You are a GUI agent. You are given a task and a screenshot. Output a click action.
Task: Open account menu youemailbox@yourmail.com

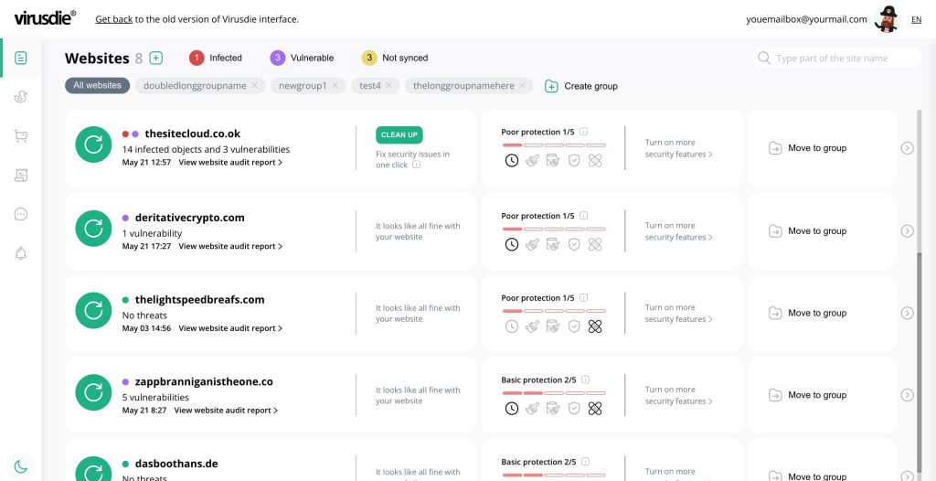coord(806,19)
